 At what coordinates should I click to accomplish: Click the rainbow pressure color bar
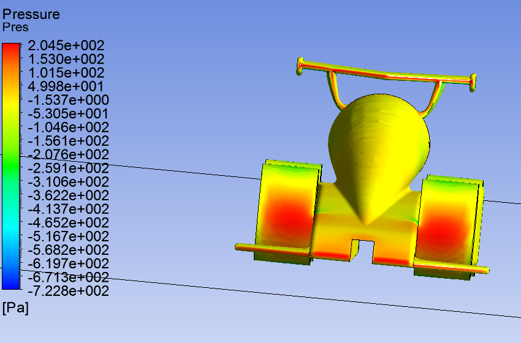click(x=11, y=167)
